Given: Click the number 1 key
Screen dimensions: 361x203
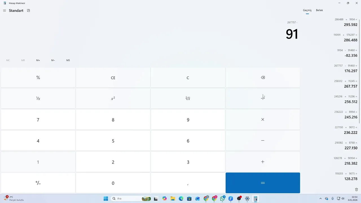Looking at the screenshot, I should pyautogui.click(x=38, y=162).
